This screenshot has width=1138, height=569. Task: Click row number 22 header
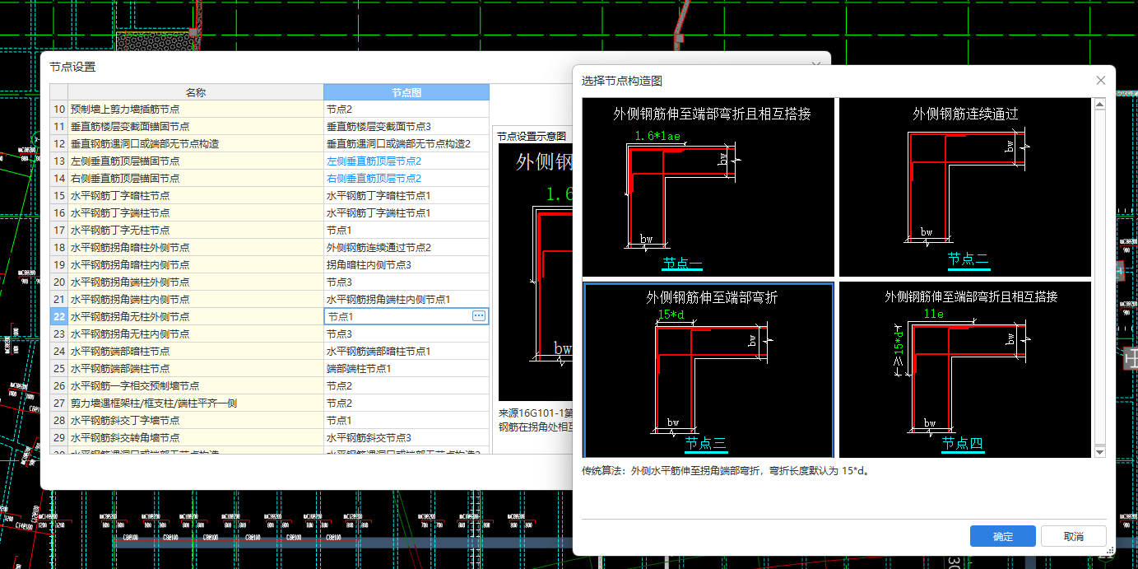[58, 316]
